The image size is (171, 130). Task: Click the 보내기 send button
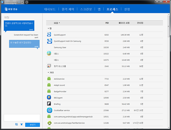[32, 125]
